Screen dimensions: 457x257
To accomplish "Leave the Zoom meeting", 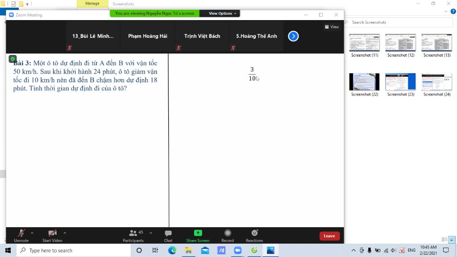I will [329, 236].
